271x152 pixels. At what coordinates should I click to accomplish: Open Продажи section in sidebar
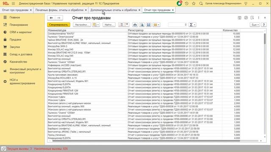coord(15,40)
